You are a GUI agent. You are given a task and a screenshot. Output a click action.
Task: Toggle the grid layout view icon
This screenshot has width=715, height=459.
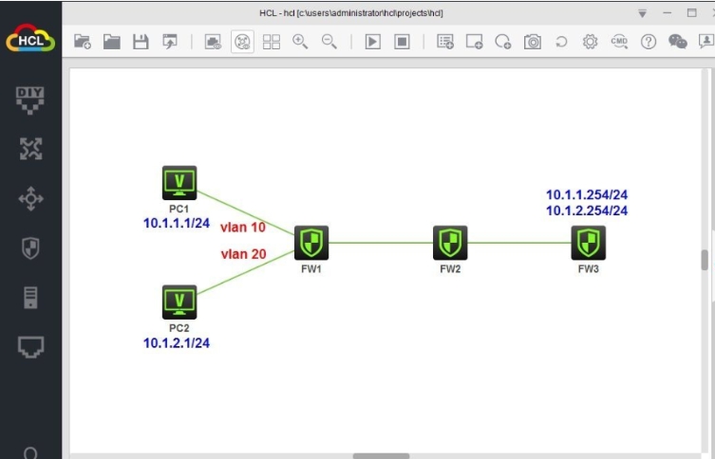[272, 42]
